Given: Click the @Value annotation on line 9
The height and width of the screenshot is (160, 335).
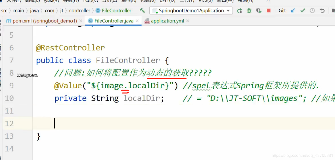Looking at the screenshot, I should [68, 86].
